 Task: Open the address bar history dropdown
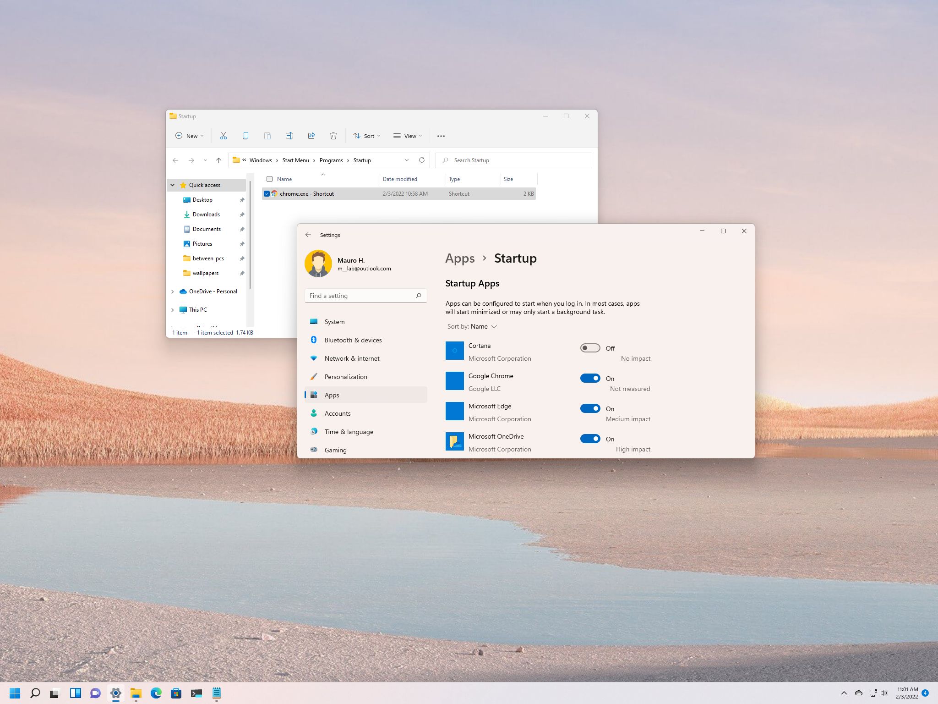(x=407, y=160)
